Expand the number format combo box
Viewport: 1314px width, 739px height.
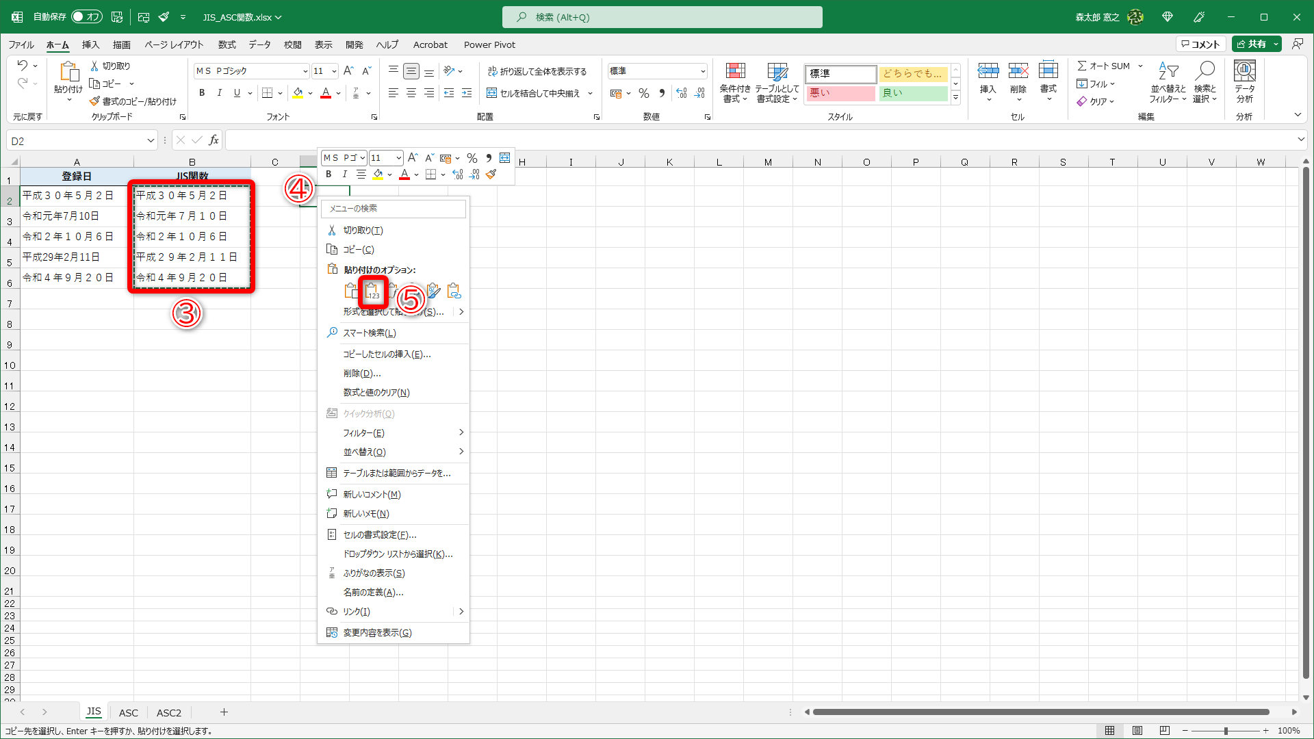tap(703, 71)
